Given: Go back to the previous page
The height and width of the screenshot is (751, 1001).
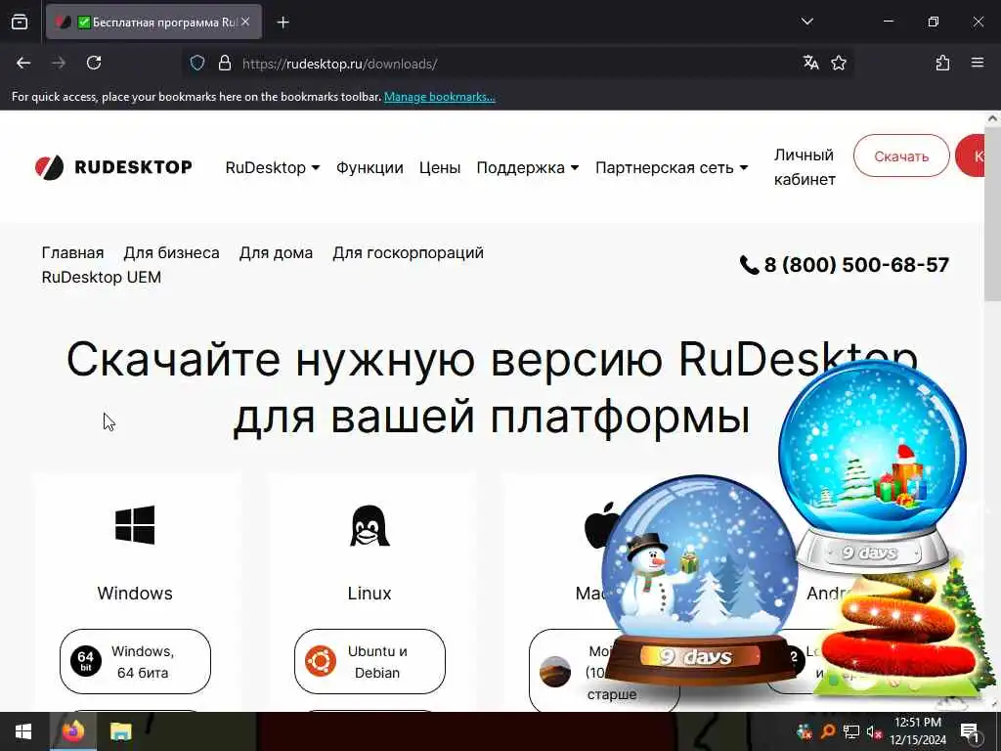Looking at the screenshot, I should pos(23,63).
